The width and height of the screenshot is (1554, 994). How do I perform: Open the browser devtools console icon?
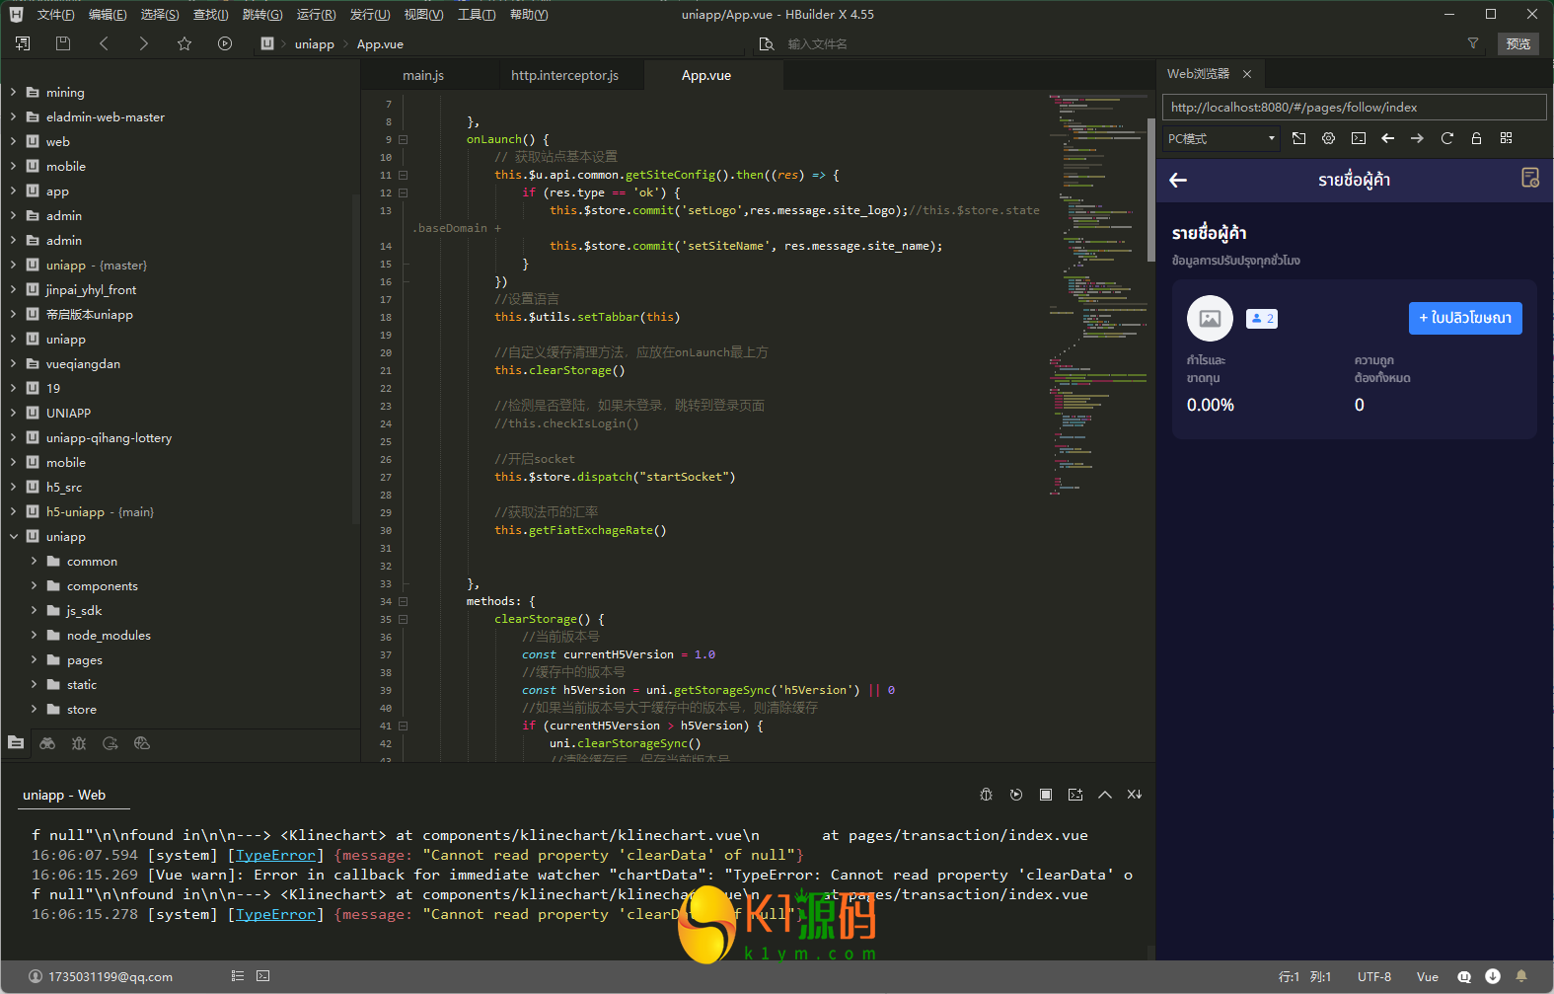[1359, 138]
